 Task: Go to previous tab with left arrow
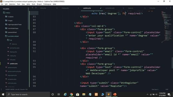(x=32, y=8)
